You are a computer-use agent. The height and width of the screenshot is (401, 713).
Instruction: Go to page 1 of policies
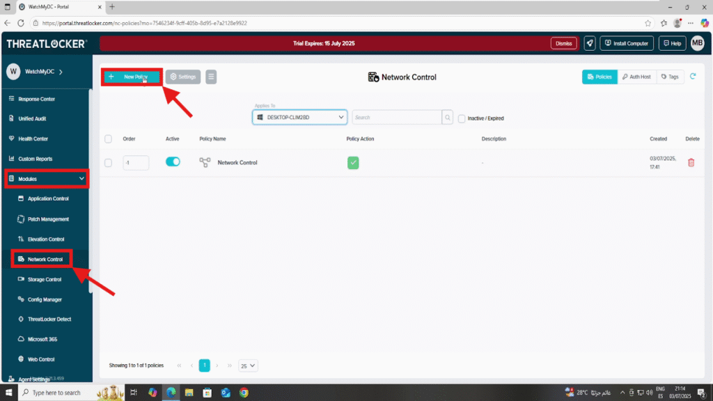point(205,365)
